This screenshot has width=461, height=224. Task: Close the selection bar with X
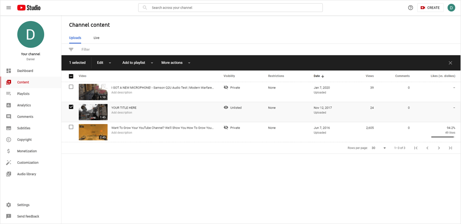coord(450,63)
